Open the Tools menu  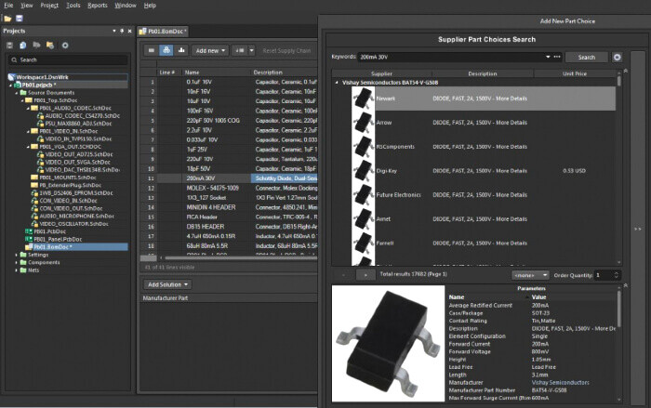73,6
